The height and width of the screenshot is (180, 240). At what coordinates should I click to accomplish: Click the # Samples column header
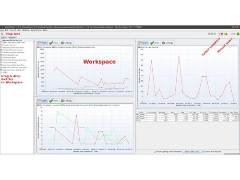(x=152, y=112)
